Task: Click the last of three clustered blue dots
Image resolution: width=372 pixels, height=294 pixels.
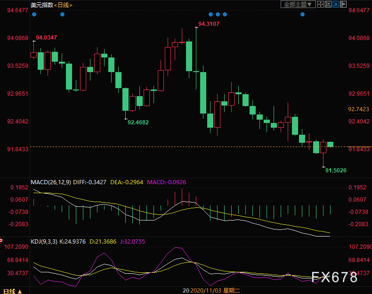Action: [225, 14]
